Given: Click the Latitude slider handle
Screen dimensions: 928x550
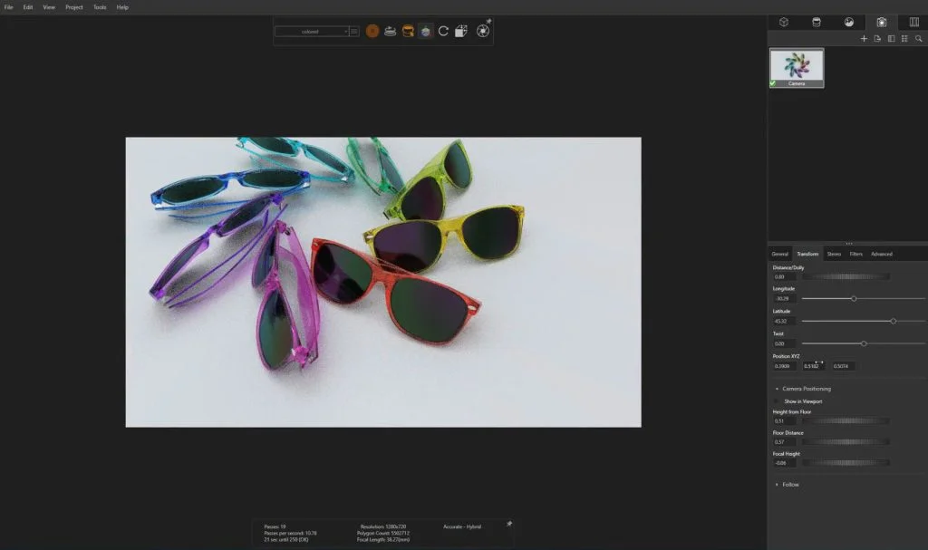Looking at the screenshot, I should pyautogui.click(x=894, y=321).
